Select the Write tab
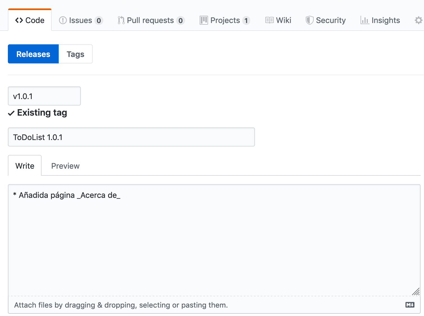The width and height of the screenshot is (424, 316). click(25, 166)
